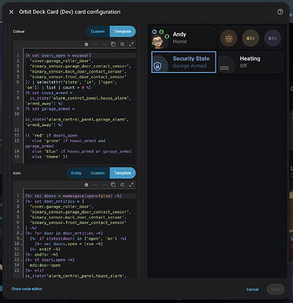Click the Save button
This screenshot has width=293, height=303.
pos(275,289)
